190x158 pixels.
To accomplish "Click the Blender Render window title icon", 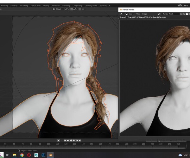I will tap(121, 10).
